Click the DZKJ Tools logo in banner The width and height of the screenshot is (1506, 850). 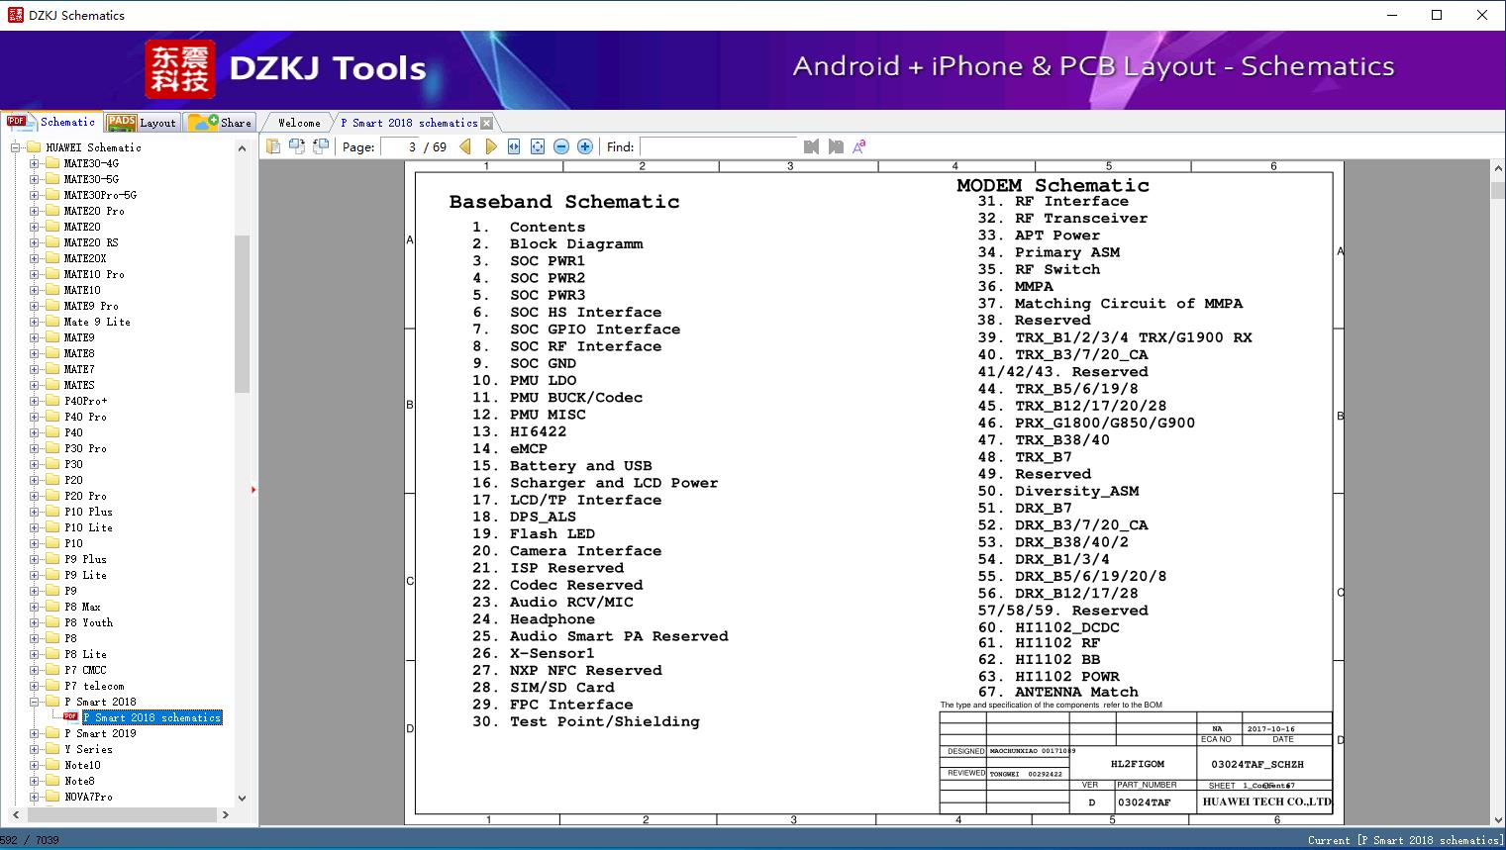click(286, 68)
